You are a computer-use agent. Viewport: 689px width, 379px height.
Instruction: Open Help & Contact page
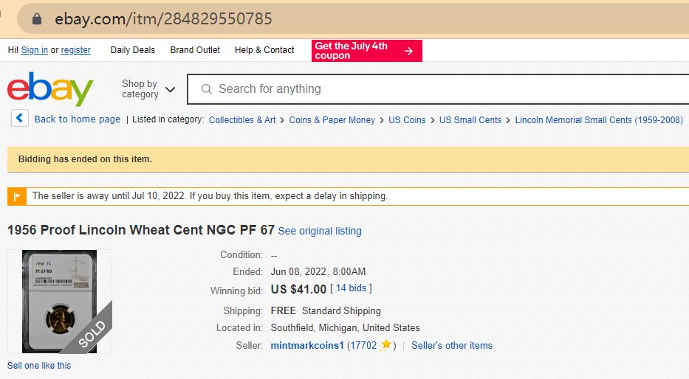(x=264, y=50)
